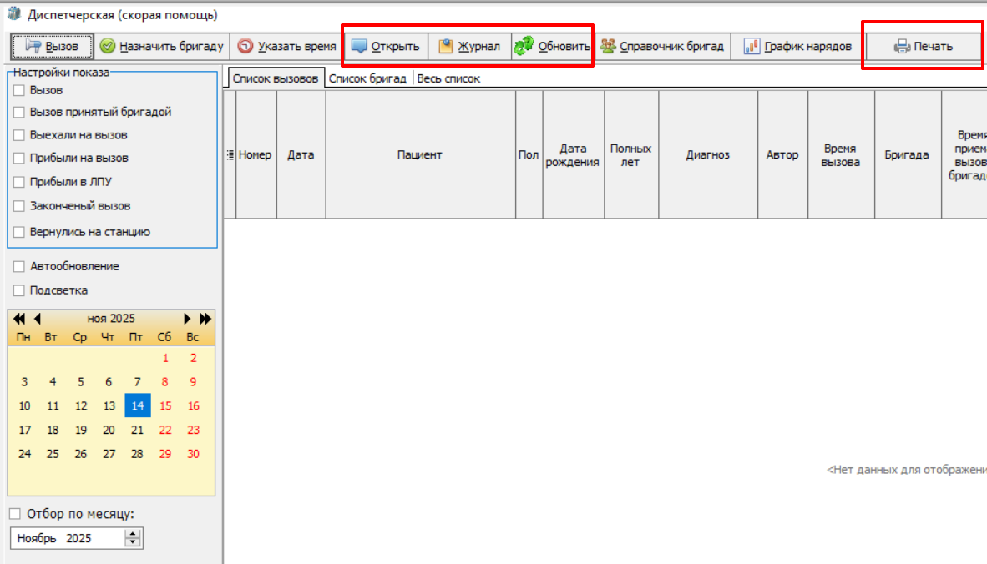Enable Отбор по месяцу checkbox

point(15,514)
